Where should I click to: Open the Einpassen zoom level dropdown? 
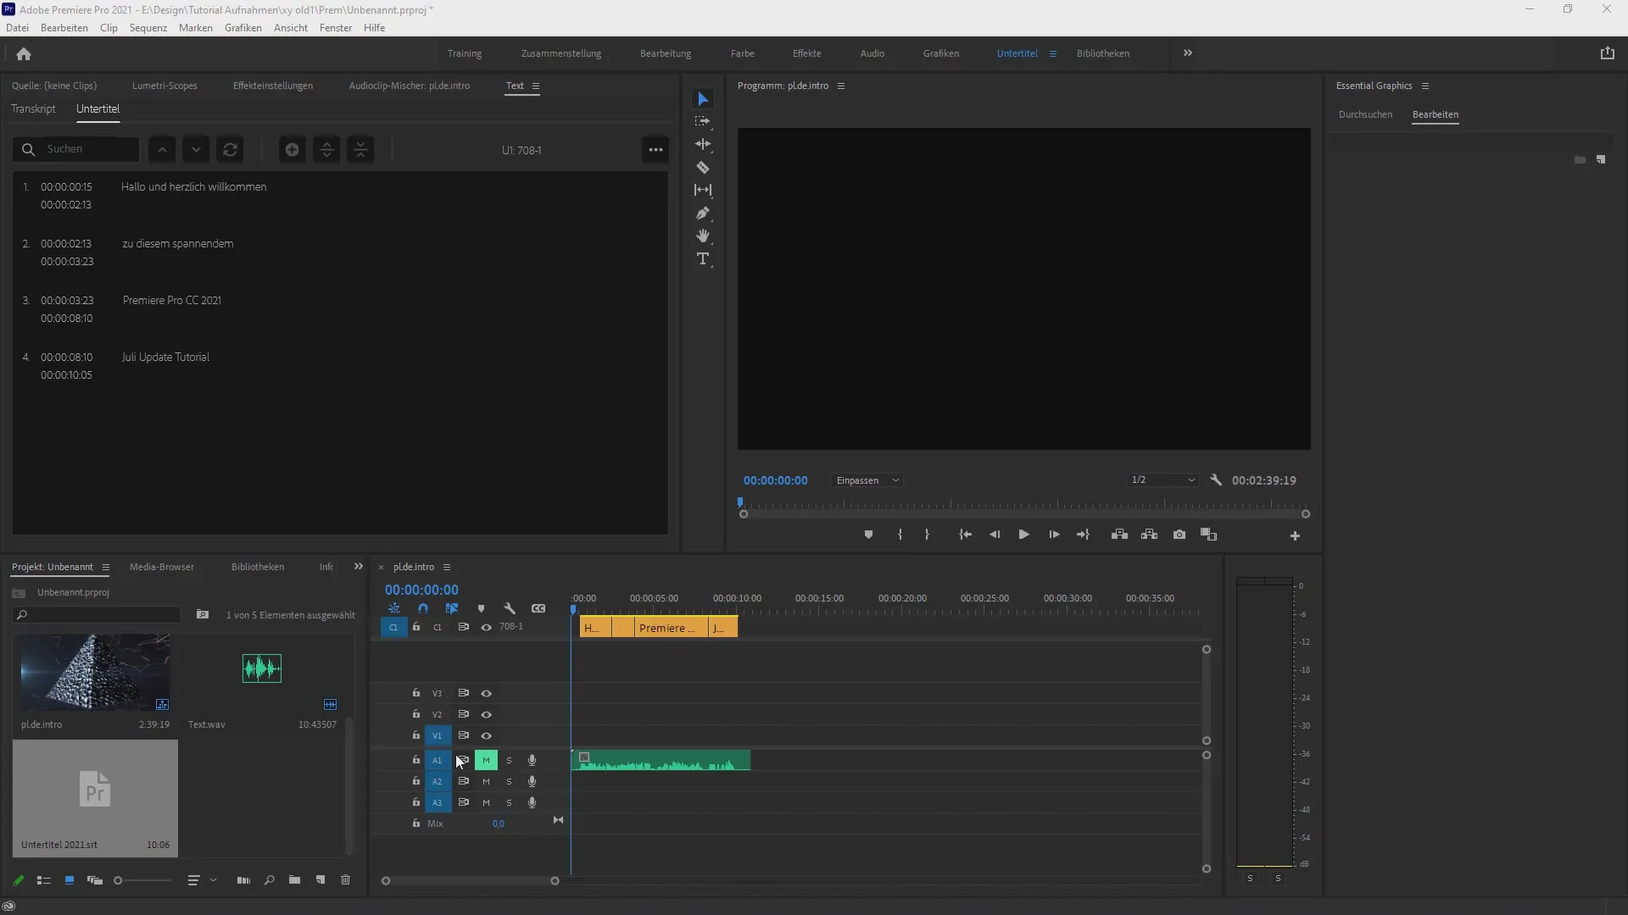click(x=867, y=480)
